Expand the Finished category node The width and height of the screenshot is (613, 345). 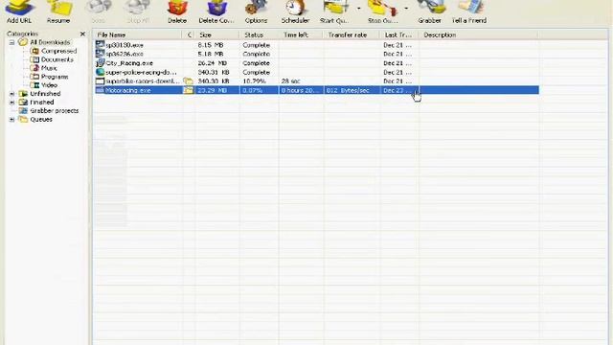(x=11, y=103)
